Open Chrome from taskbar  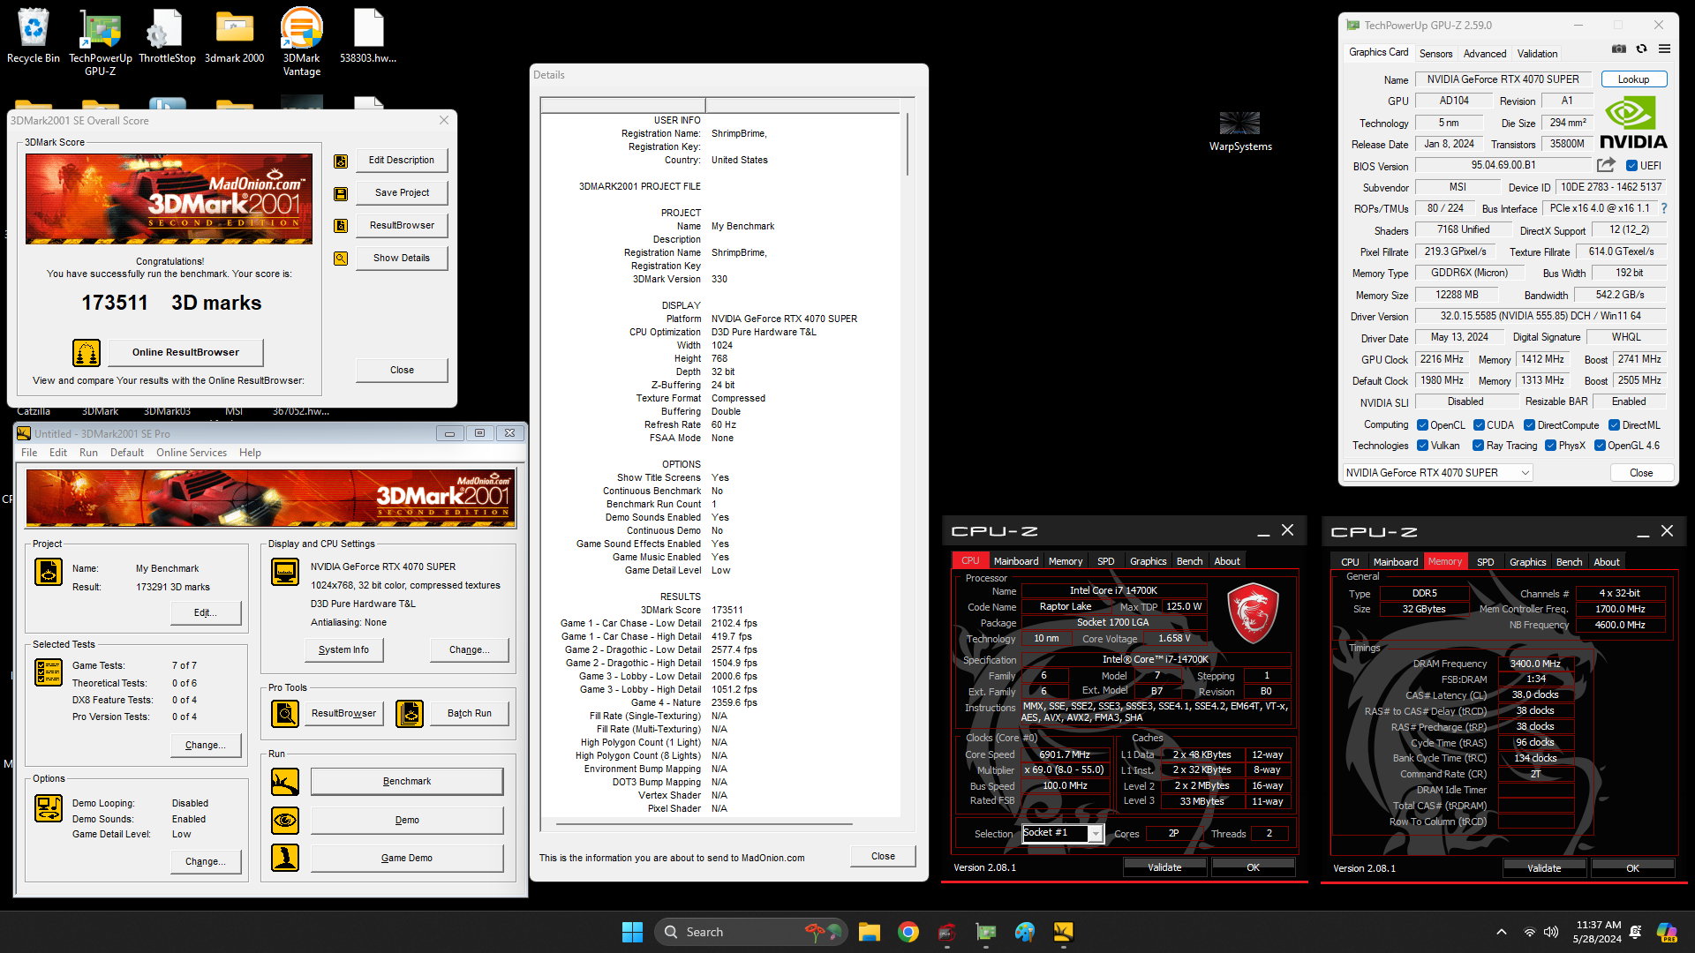tap(908, 932)
